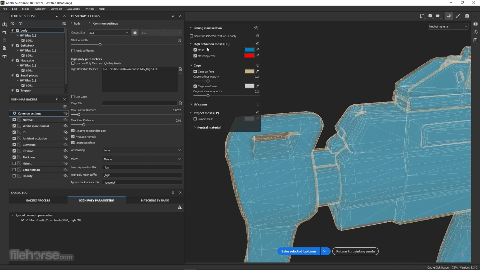Viewport: 480px width, 270px height.
Task: Pick Cage surface color with the eyedropper
Action: point(257,71)
